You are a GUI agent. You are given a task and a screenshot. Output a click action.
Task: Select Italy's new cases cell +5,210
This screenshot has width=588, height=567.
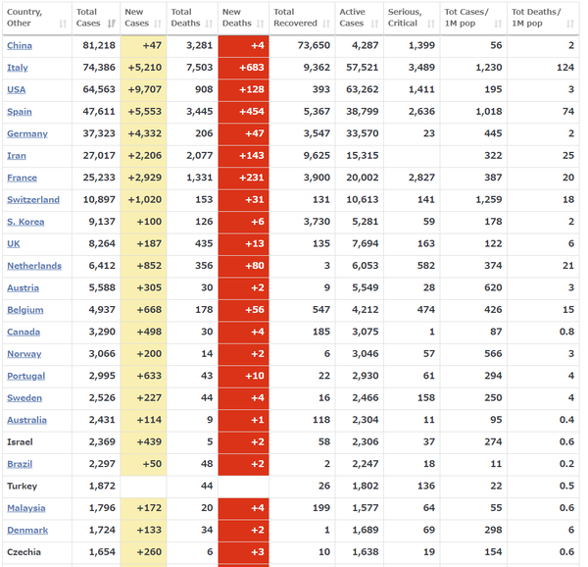coord(145,68)
